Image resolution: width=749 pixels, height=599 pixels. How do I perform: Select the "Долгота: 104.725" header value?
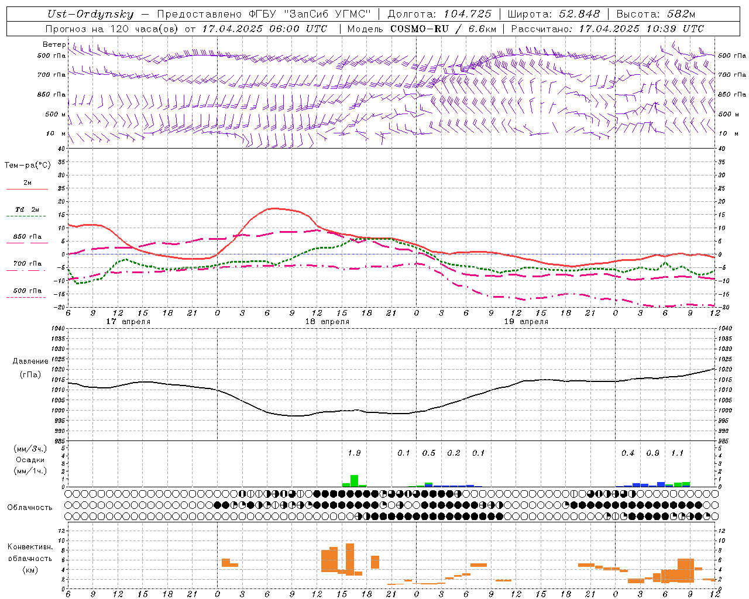(439, 14)
